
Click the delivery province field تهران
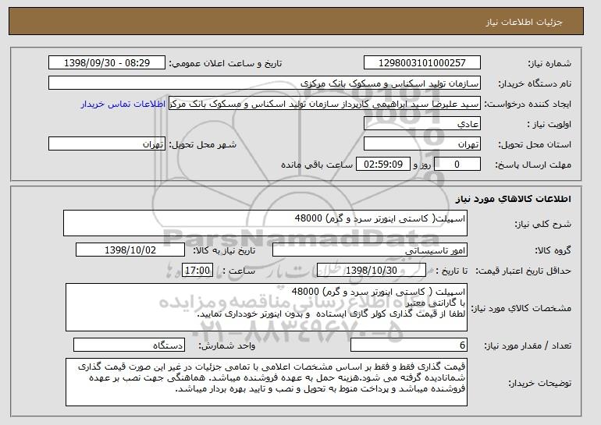tap(422, 144)
